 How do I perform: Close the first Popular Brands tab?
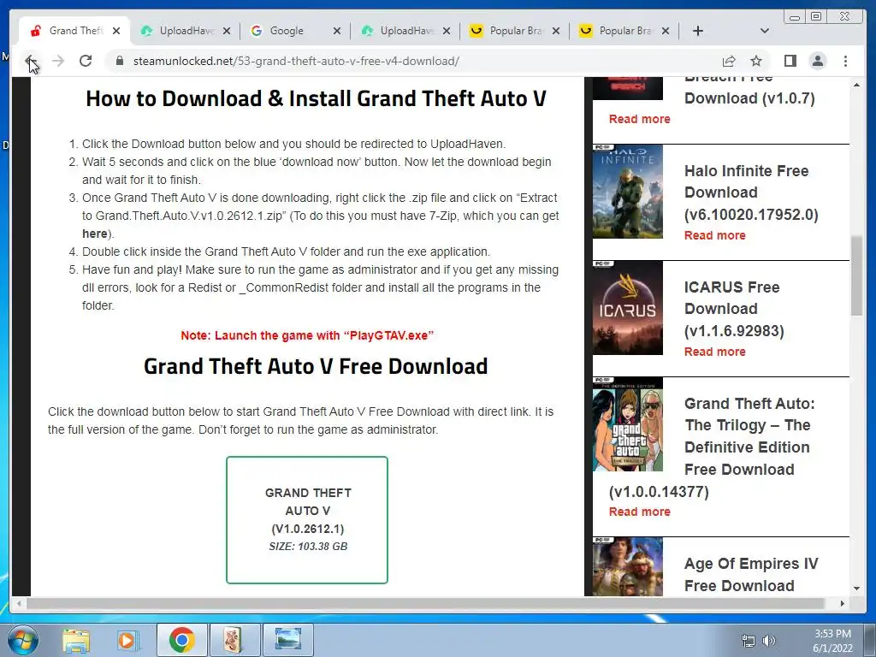tap(556, 31)
